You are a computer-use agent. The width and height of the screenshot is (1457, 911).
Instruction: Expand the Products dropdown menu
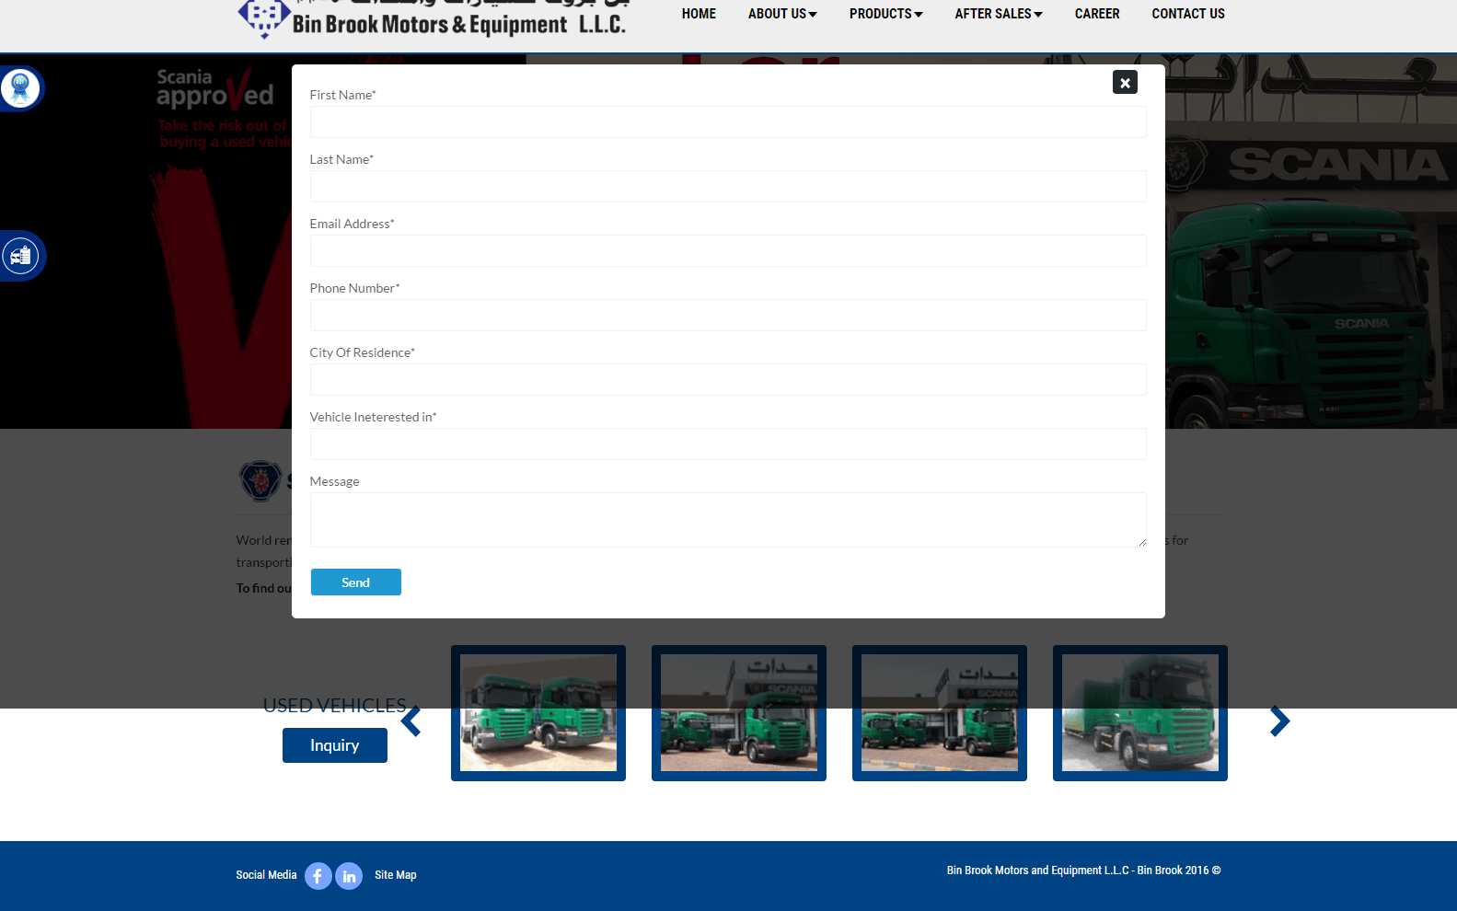885,14
